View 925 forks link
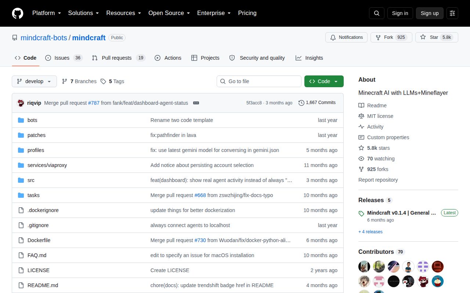The width and height of the screenshot is (470, 293). tap(373, 169)
